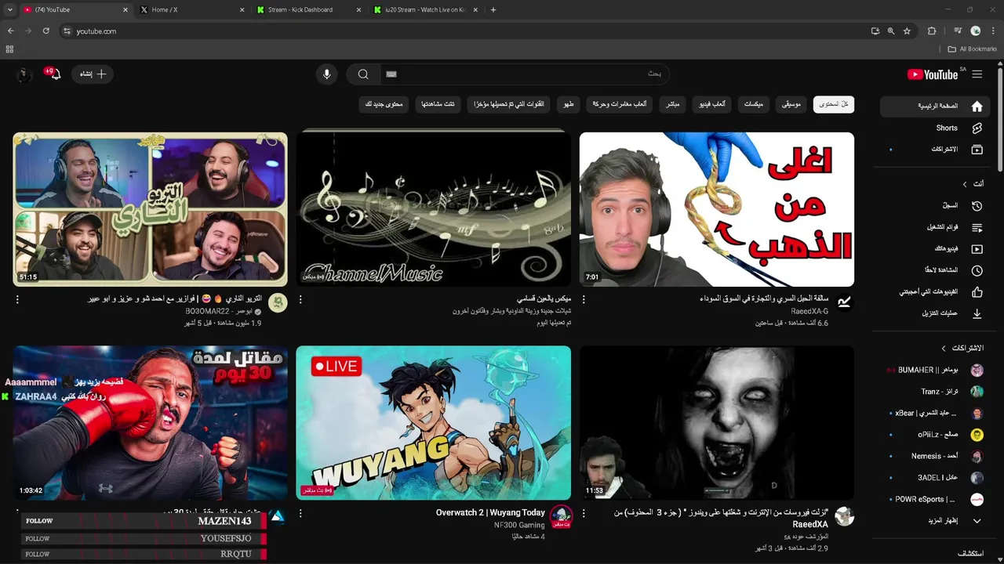Open the RaeedXA-G channel avatar icon
The image size is (1004, 564).
(x=844, y=303)
